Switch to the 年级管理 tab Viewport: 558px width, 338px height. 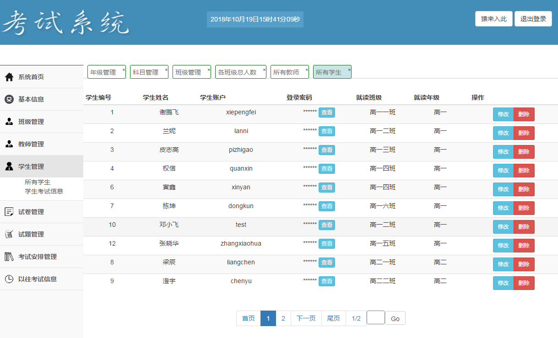point(103,71)
